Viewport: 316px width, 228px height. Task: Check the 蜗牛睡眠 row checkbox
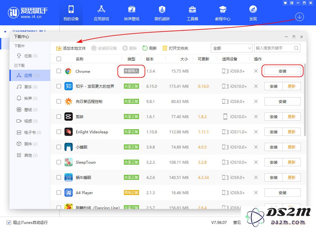click(59, 177)
